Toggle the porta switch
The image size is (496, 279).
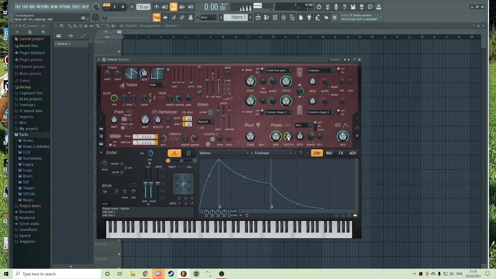[122, 172]
